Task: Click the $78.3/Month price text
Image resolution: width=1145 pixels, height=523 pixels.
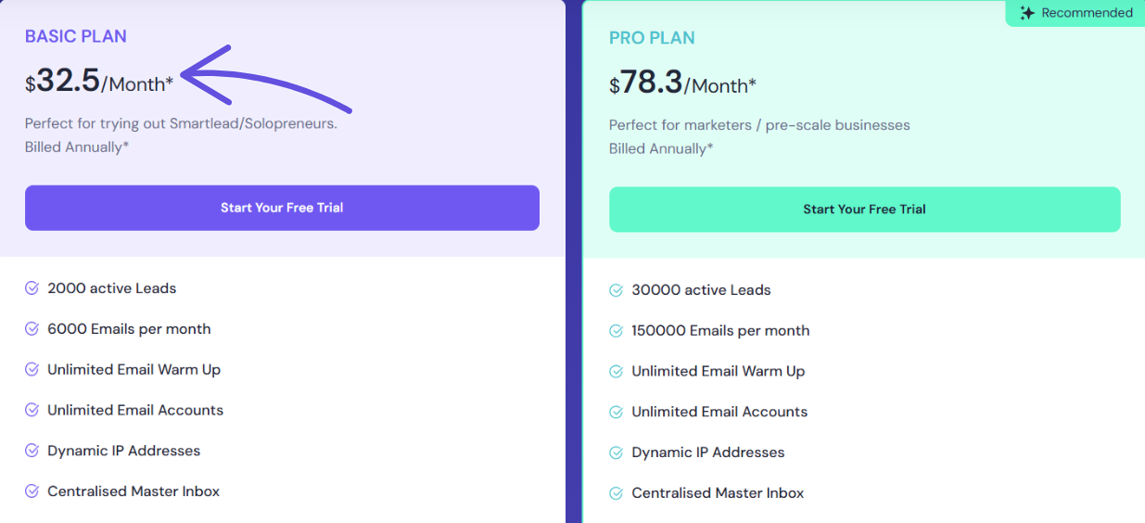Action: tap(682, 84)
